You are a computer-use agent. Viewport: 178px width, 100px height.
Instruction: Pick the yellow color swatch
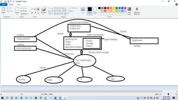pos(114,8)
